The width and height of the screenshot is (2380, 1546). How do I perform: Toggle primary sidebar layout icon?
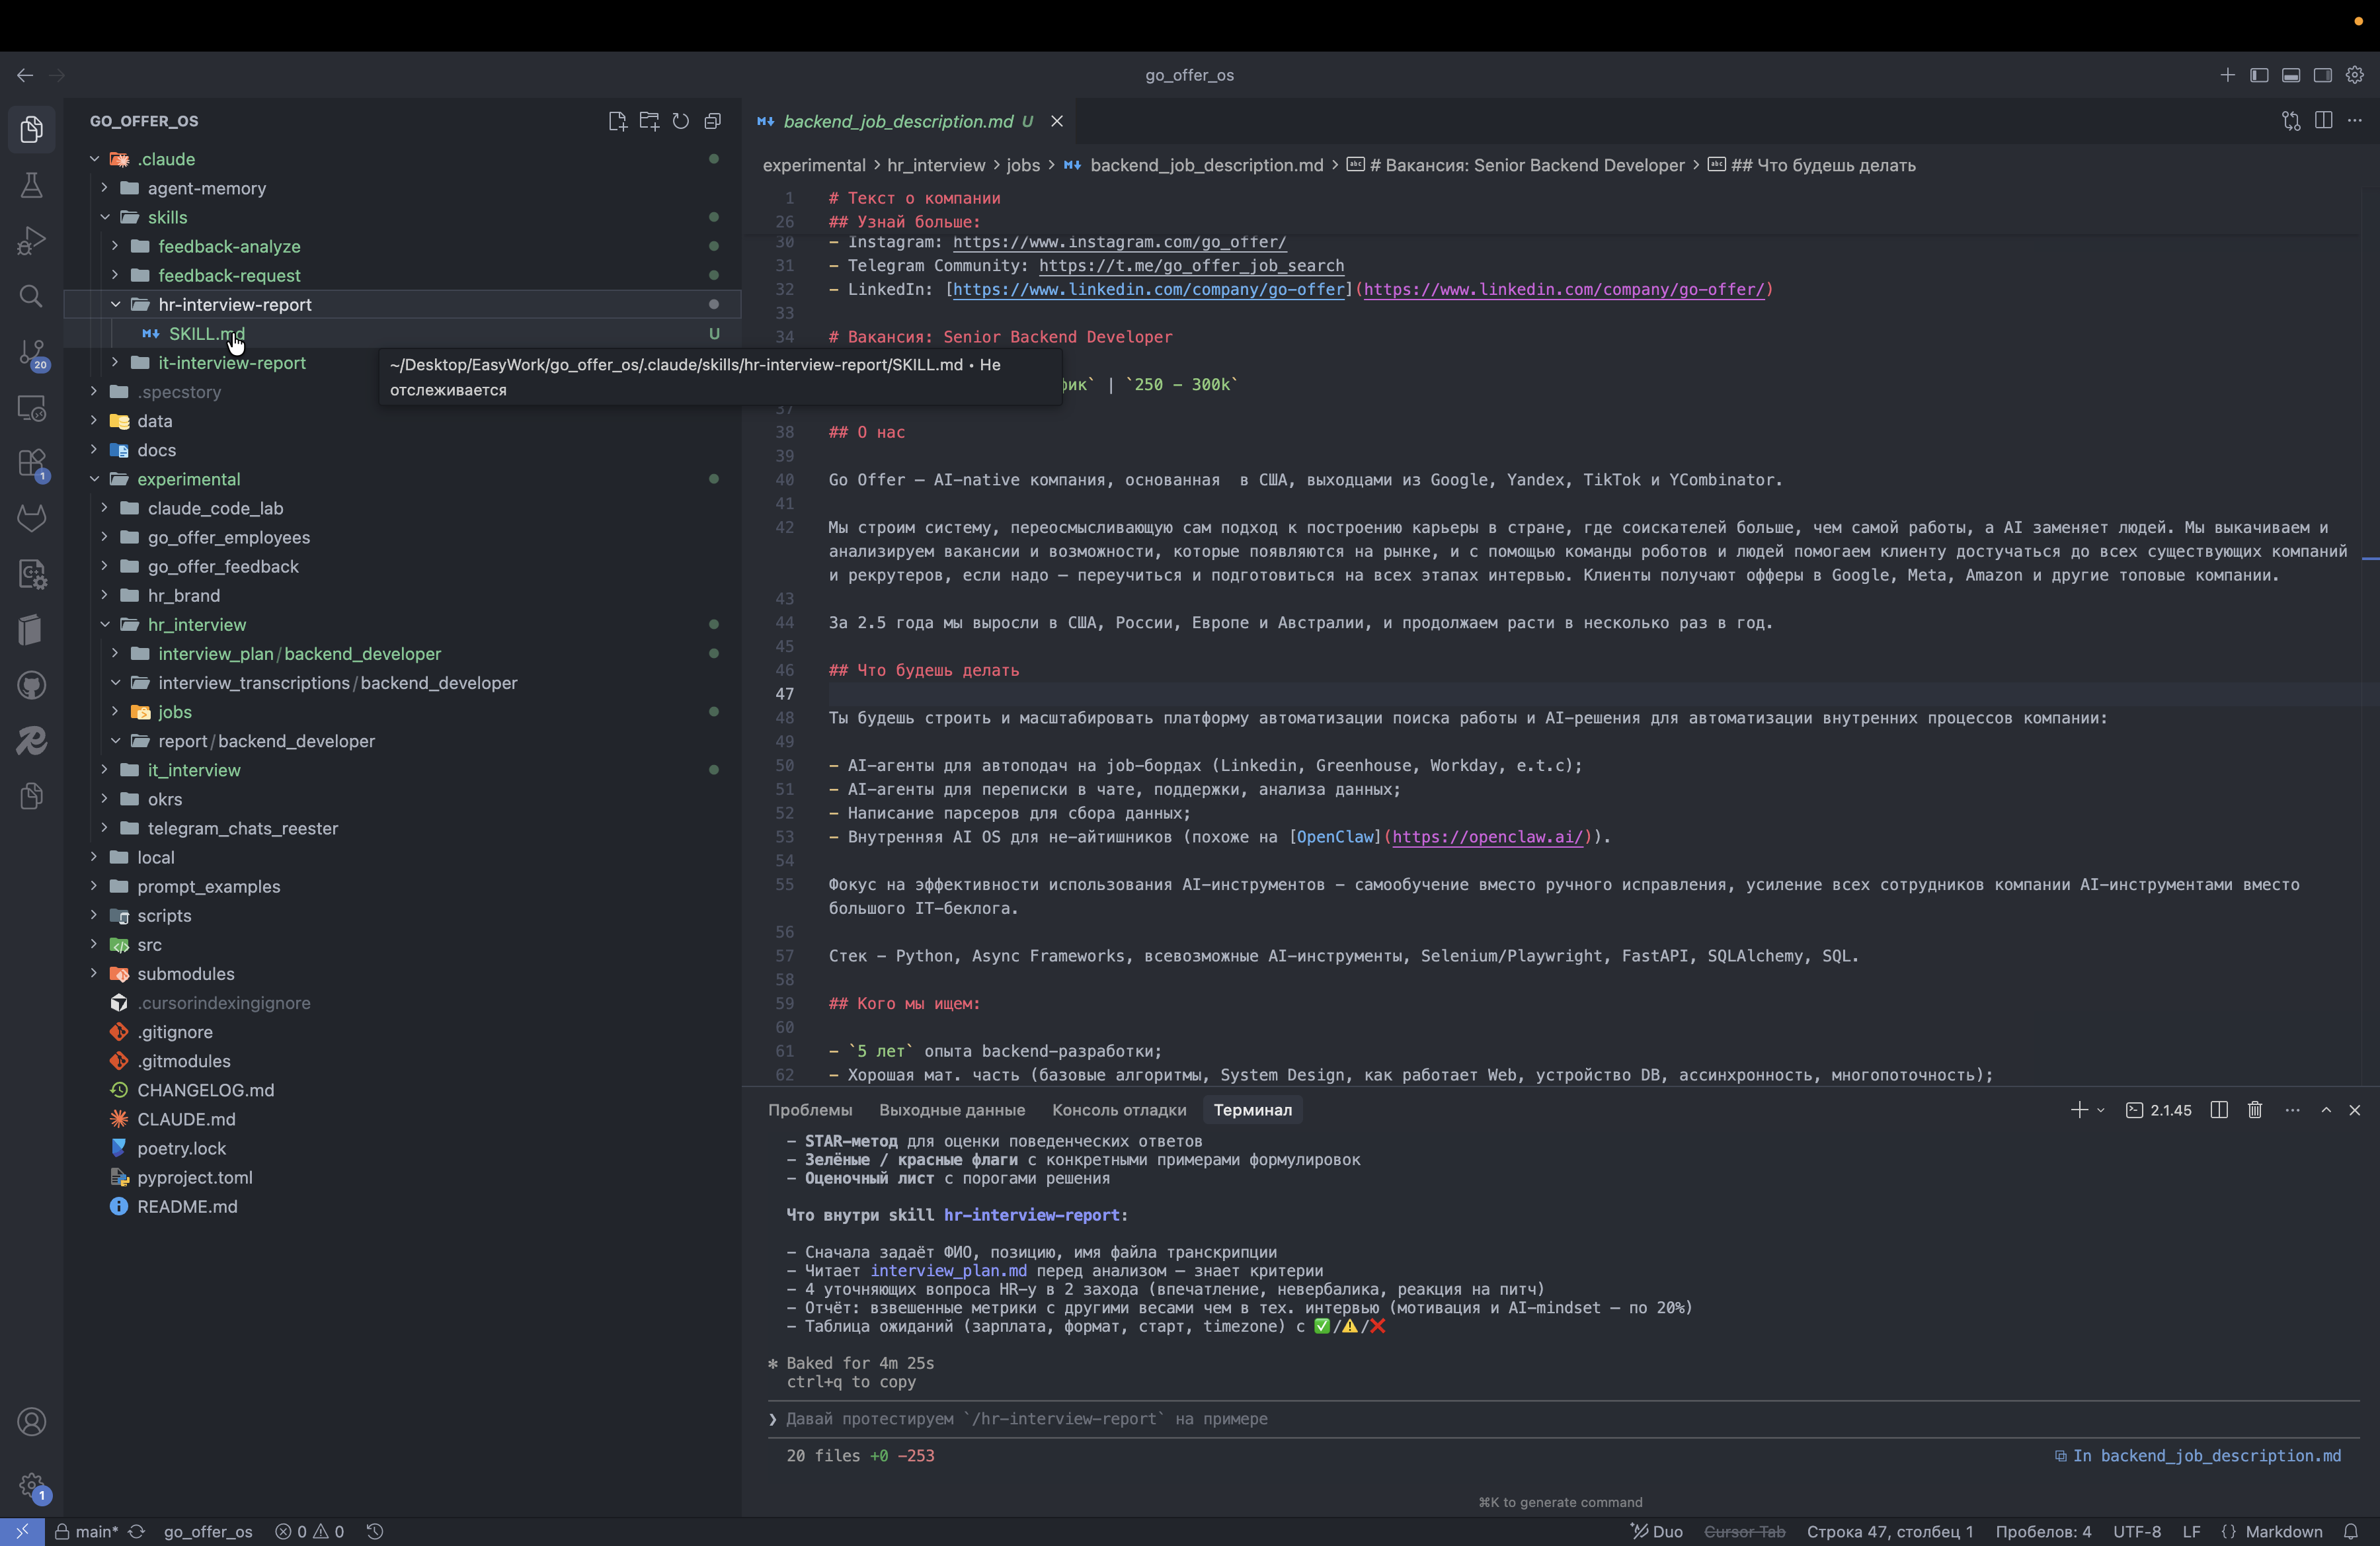(x=2259, y=75)
